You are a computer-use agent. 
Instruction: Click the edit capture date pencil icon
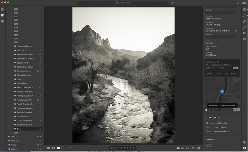(x=236, y=31)
